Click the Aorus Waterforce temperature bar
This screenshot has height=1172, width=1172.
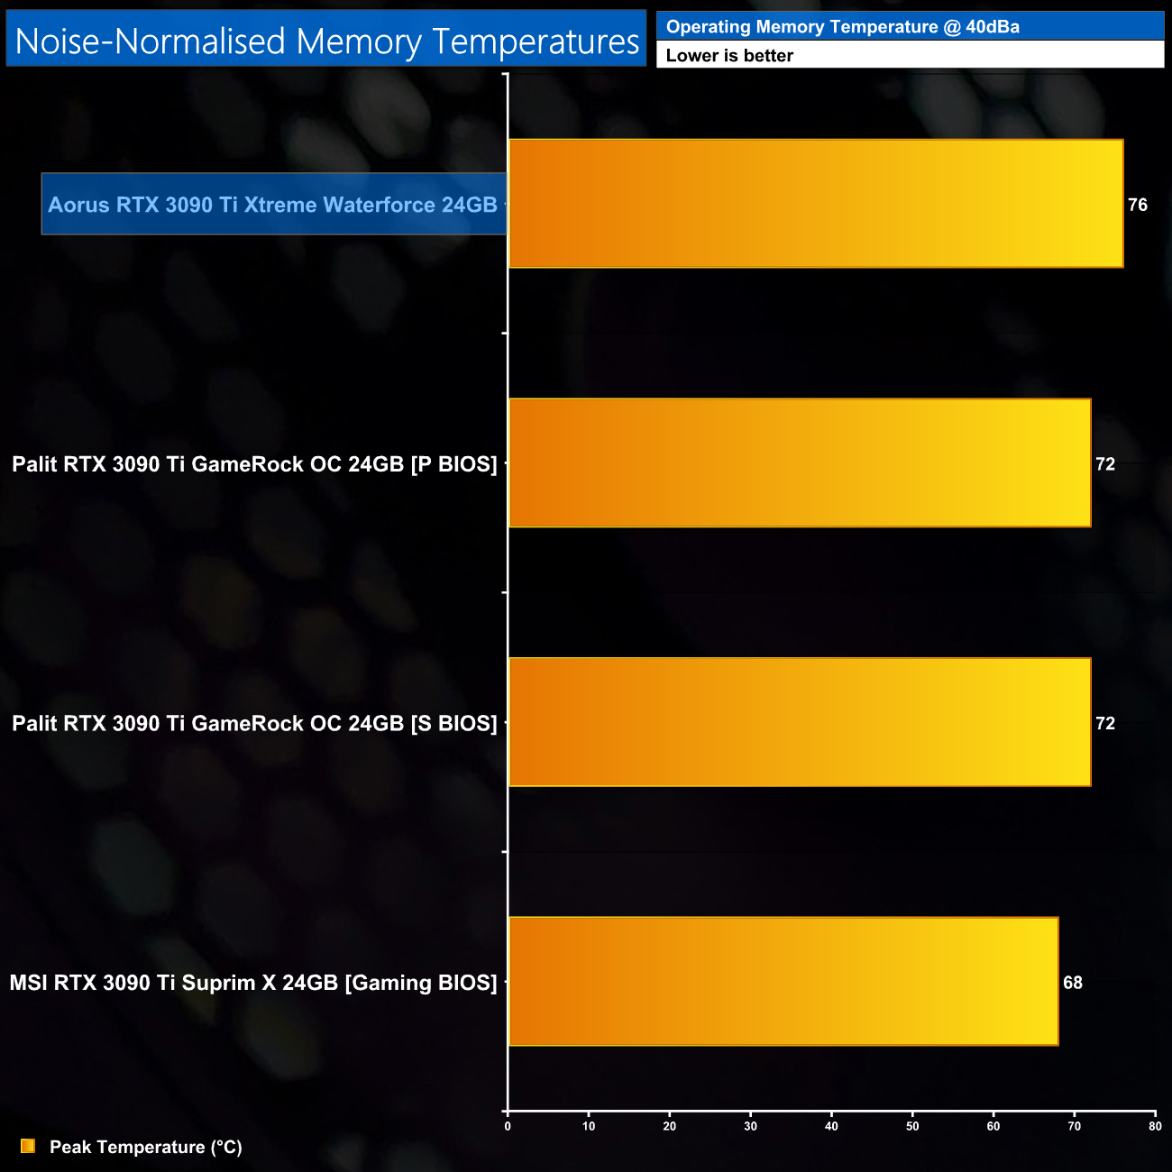816,204
